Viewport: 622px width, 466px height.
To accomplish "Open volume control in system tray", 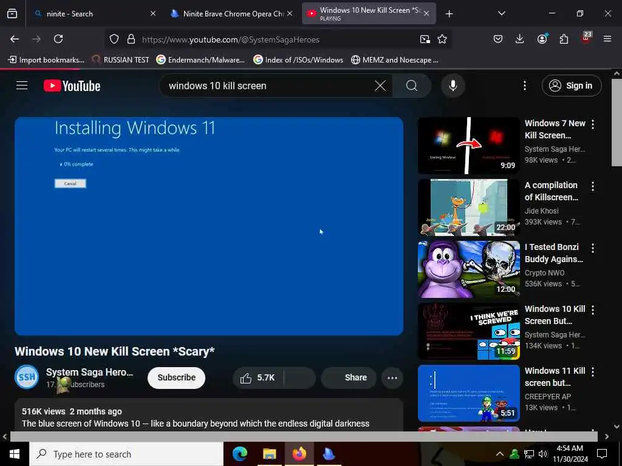I will click(x=542, y=454).
